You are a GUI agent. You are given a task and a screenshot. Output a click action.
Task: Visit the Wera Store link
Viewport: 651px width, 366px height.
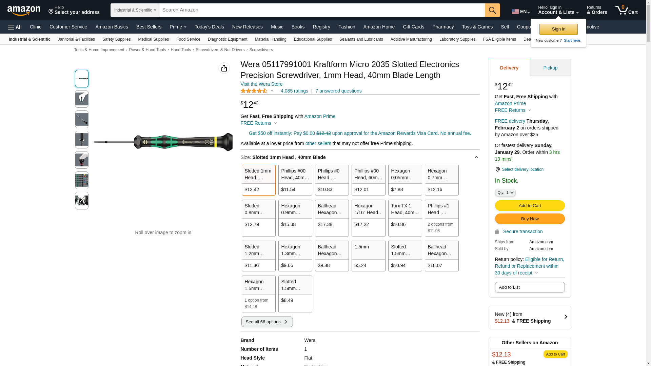tap(261, 84)
